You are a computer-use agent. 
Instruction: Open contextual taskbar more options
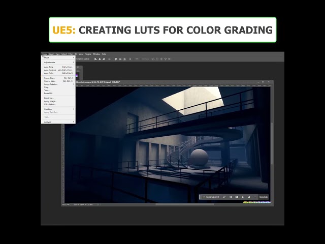coord(255,197)
